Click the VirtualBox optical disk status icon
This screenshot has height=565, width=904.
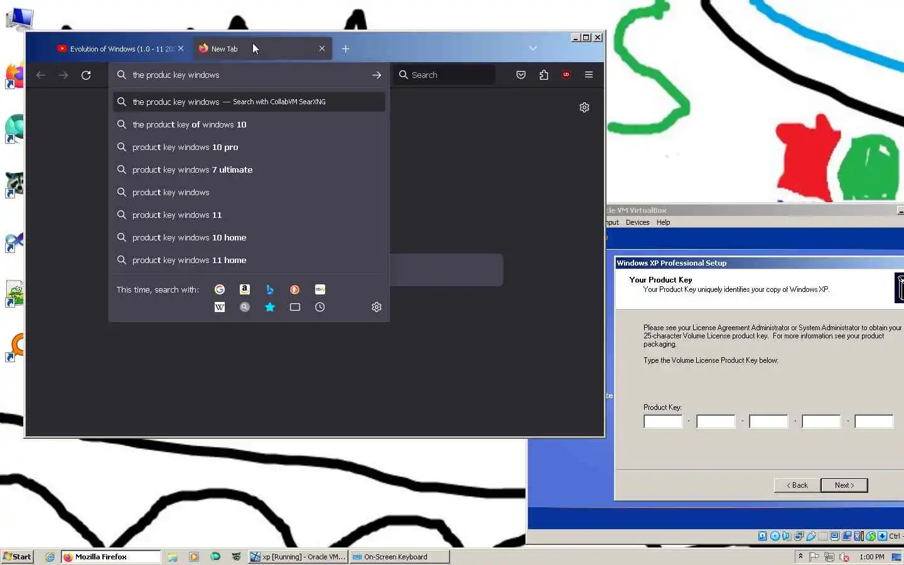pos(775,536)
